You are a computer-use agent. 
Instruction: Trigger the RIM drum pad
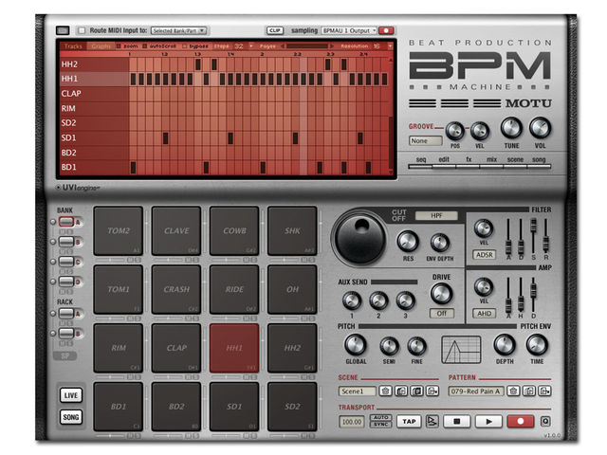pyautogui.click(x=119, y=348)
